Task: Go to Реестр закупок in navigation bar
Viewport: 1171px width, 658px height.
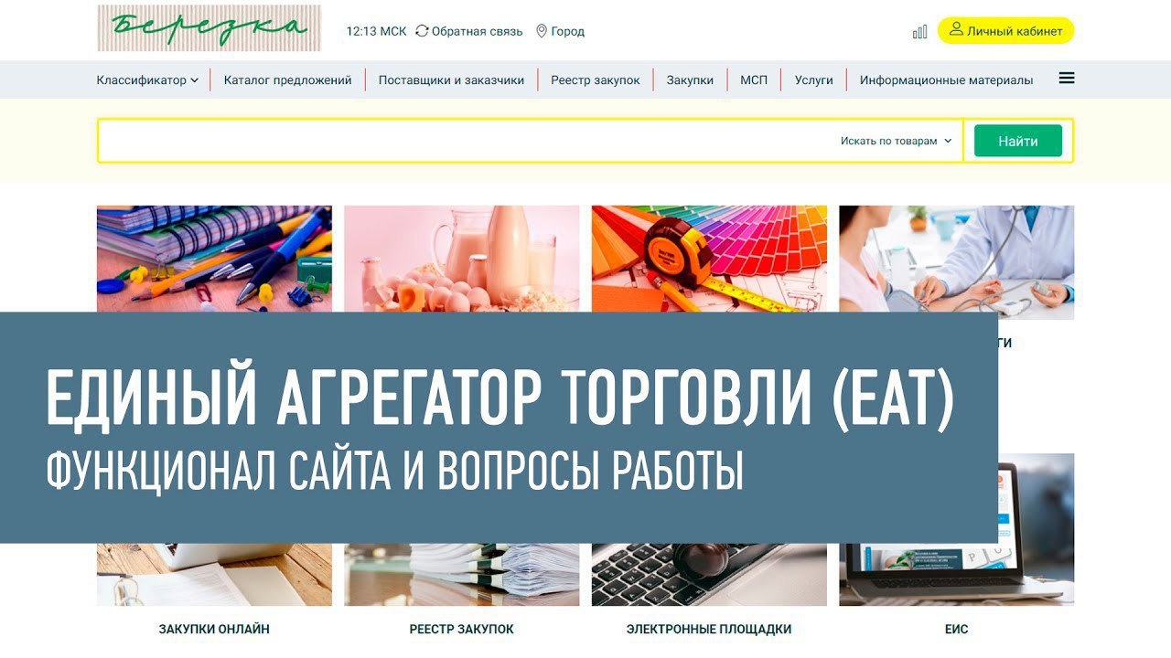Action: [596, 80]
